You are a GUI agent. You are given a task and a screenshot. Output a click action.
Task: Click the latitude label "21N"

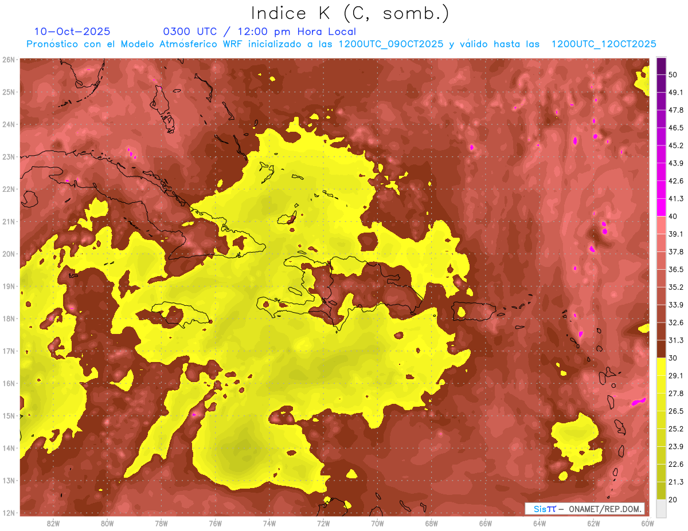(x=9, y=221)
